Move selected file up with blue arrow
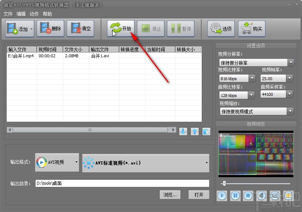 tap(195, 131)
